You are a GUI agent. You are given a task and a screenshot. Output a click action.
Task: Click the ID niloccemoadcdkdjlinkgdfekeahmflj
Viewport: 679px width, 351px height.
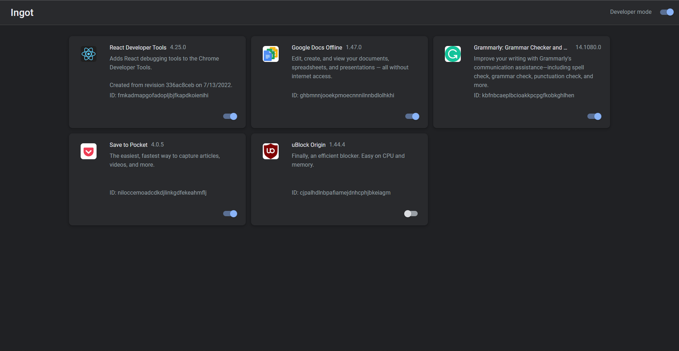(158, 193)
